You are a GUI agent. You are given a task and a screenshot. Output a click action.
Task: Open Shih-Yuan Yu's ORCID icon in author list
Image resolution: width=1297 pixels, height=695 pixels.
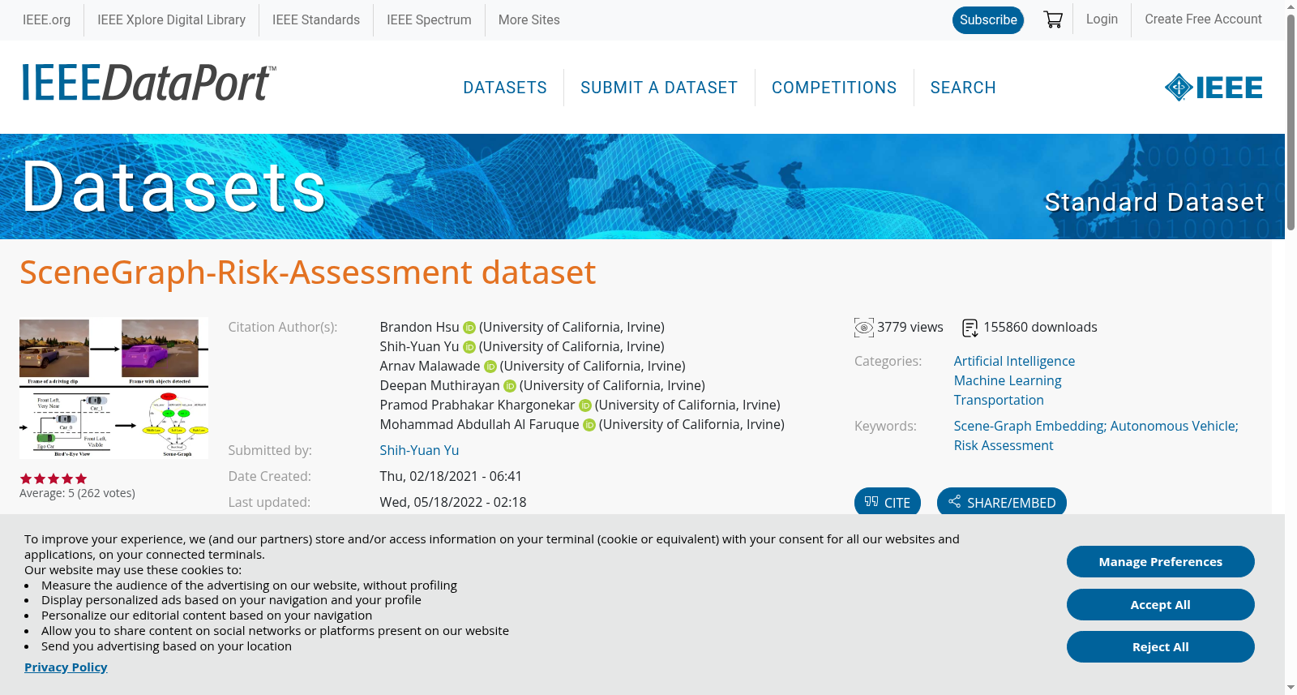[x=469, y=347]
